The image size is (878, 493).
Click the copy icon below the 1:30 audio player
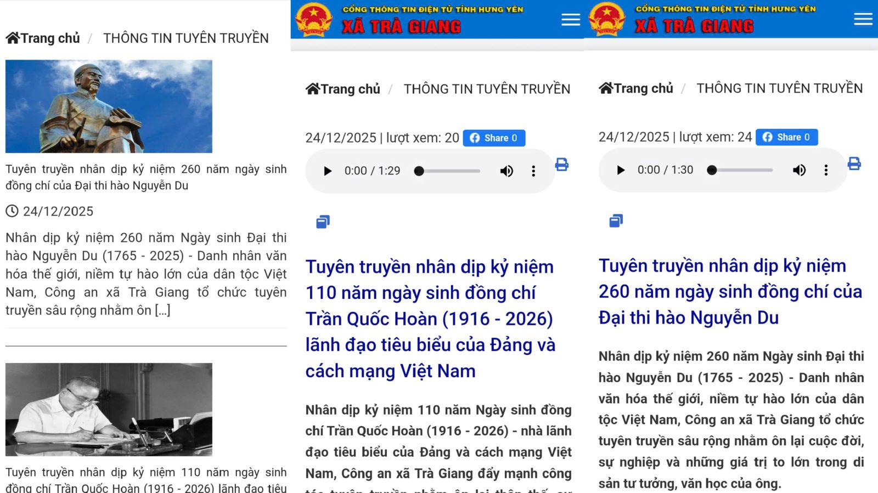[616, 220]
